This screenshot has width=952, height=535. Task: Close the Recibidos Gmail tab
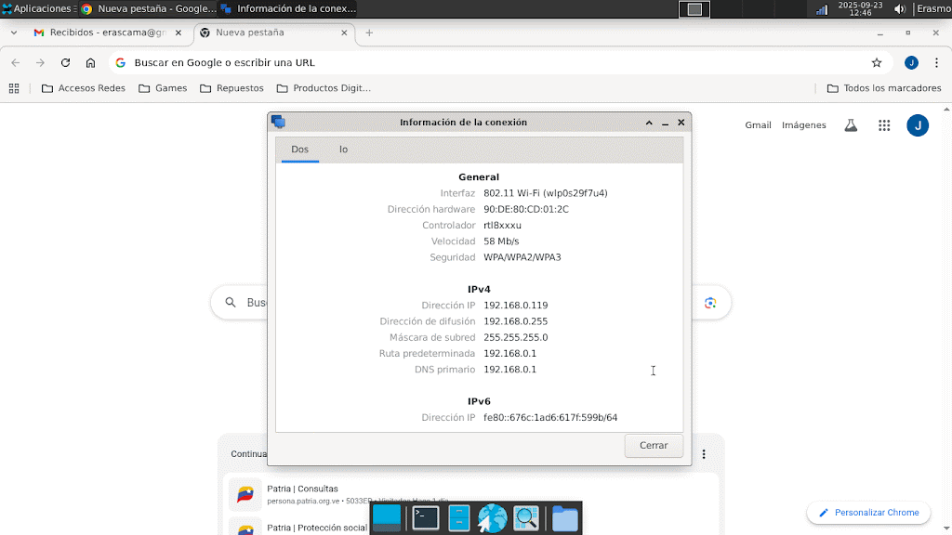pos(178,33)
